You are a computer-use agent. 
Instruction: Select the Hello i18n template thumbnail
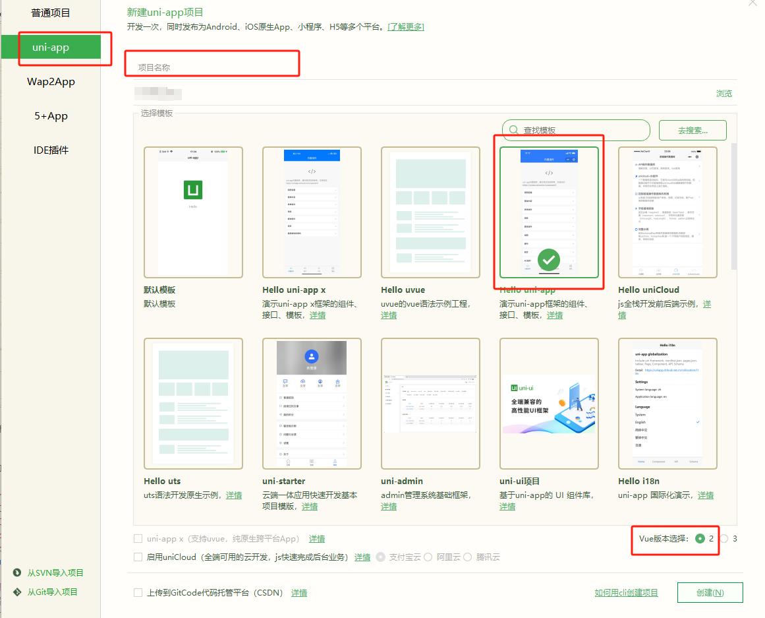point(667,404)
